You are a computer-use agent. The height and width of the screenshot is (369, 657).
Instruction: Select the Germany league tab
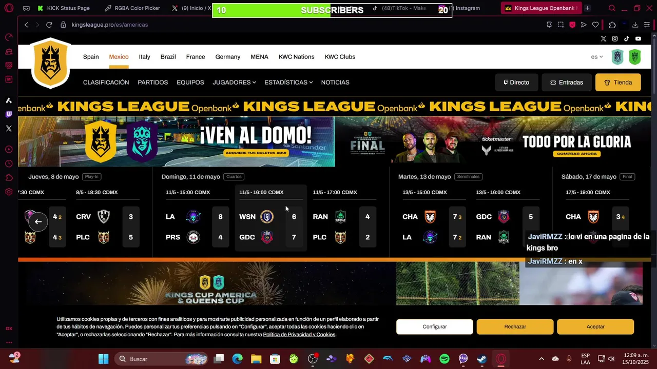pyautogui.click(x=228, y=57)
